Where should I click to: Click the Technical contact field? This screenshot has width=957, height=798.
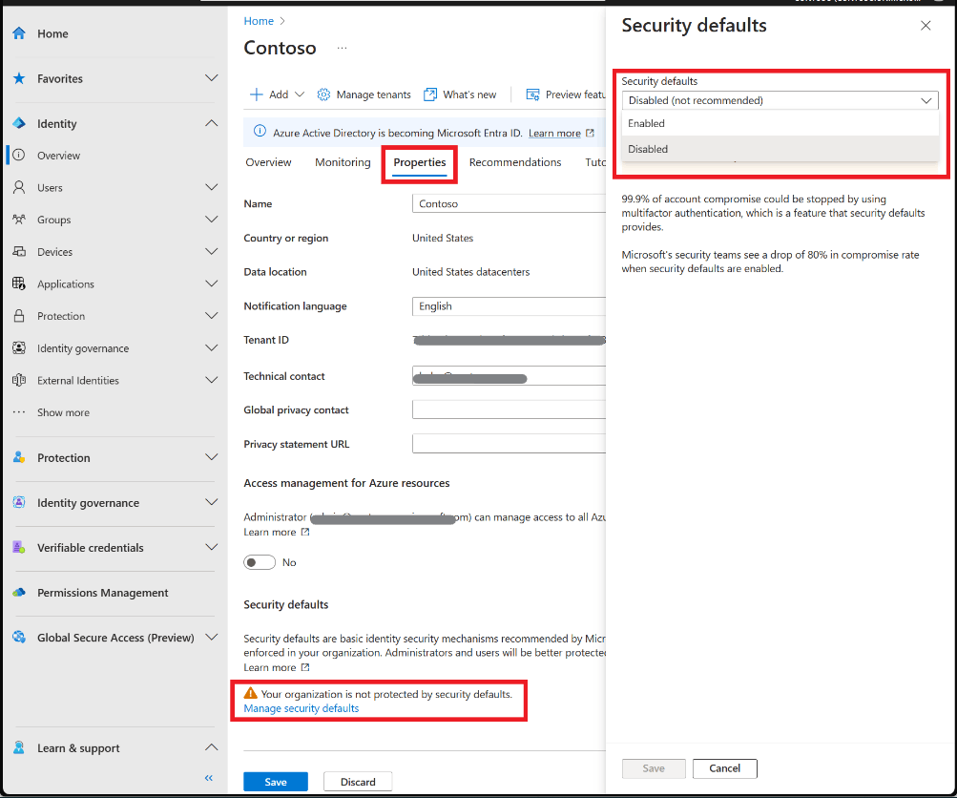point(509,375)
